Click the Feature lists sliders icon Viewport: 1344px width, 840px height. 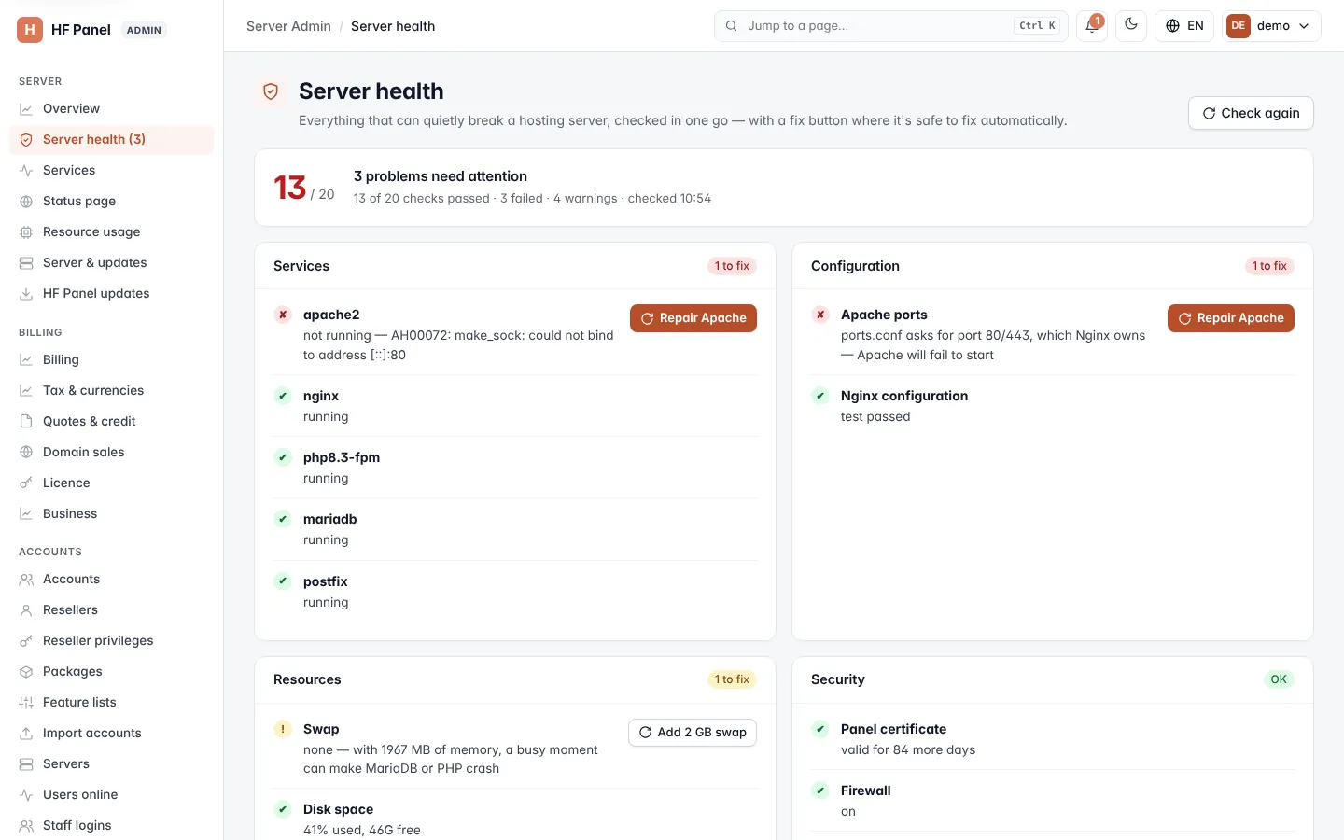26,702
